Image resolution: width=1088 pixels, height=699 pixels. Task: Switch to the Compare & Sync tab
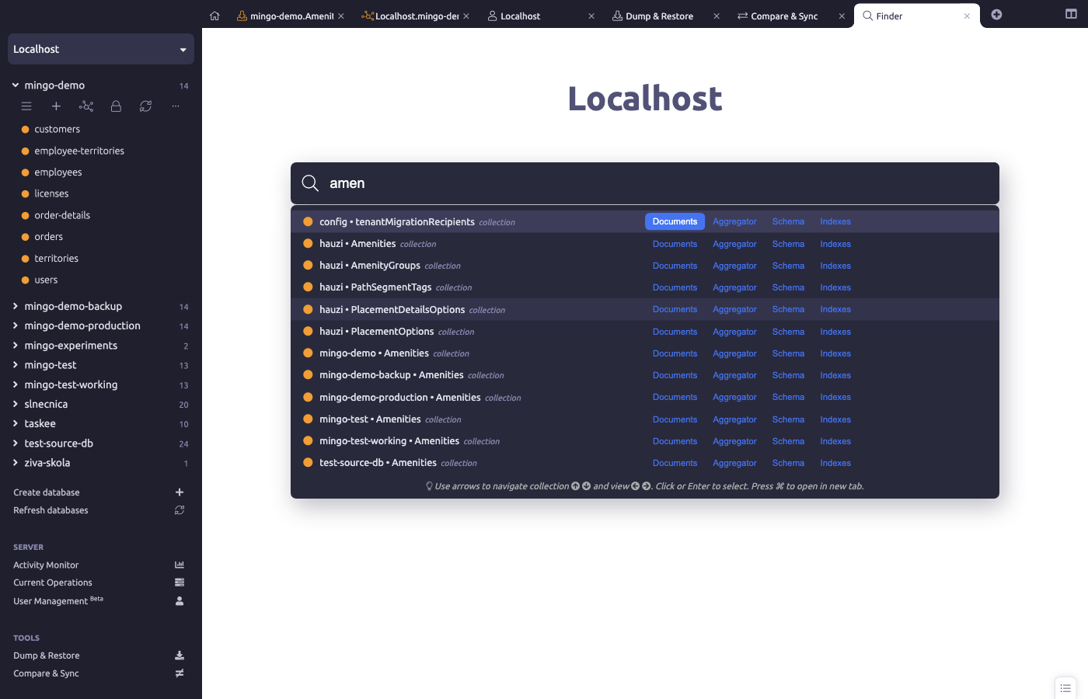click(x=783, y=16)
